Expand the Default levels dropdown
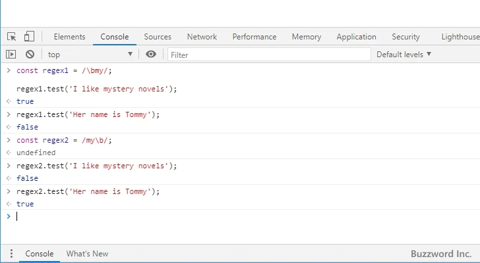 coord(404,55)
